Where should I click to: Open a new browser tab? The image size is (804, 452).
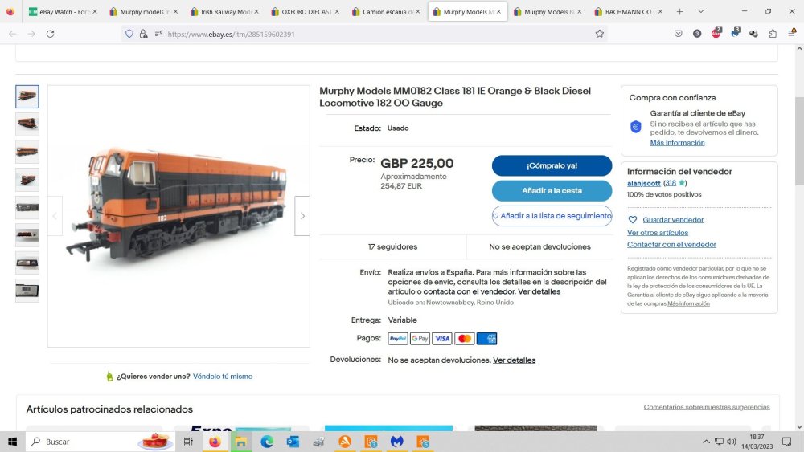tap(679, 11)
